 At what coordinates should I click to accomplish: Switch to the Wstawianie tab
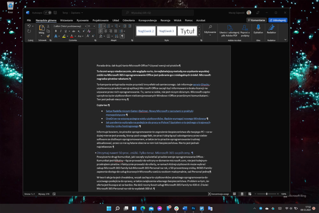click(67, 20)
